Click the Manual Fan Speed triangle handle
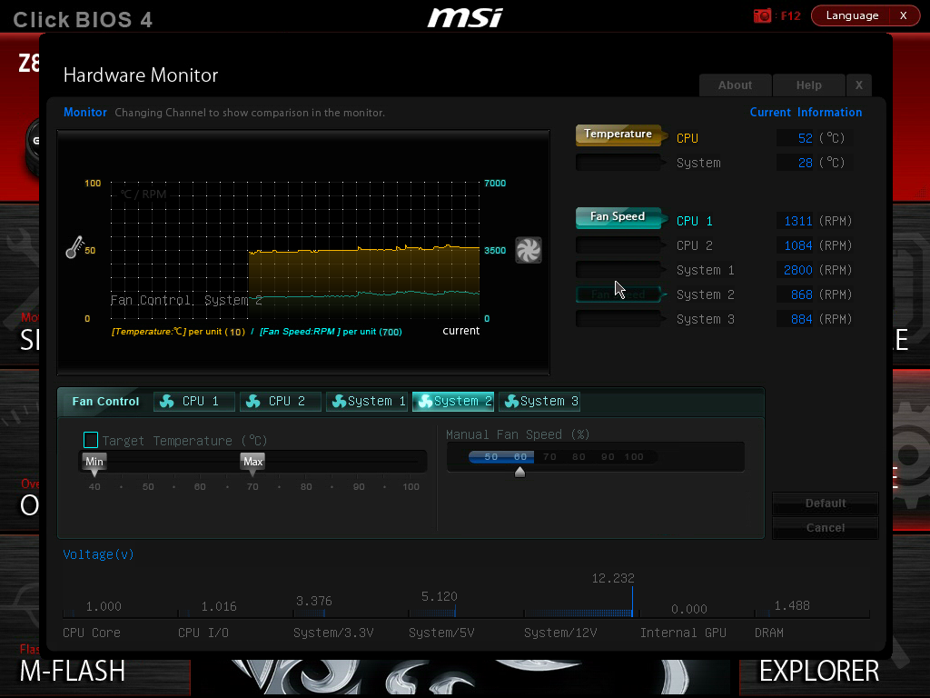This screenshot has width=930, height=698. [x=519, y=472]
